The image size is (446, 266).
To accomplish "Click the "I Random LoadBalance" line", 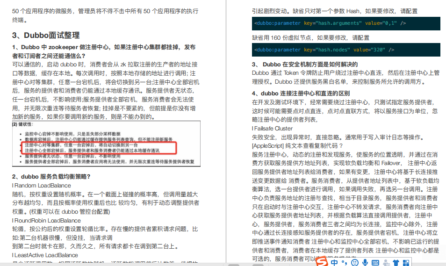I will pos(42,186).
